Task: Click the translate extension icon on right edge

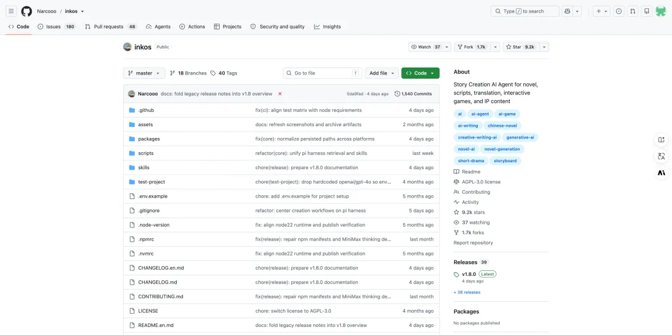Action: 661,156
